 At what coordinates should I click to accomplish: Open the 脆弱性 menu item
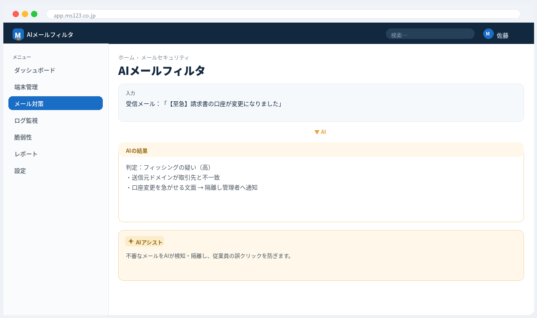click(55, 137)
